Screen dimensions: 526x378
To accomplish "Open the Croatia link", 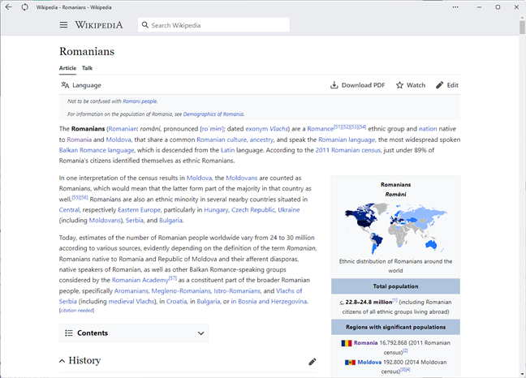I will tap(176, 301).
